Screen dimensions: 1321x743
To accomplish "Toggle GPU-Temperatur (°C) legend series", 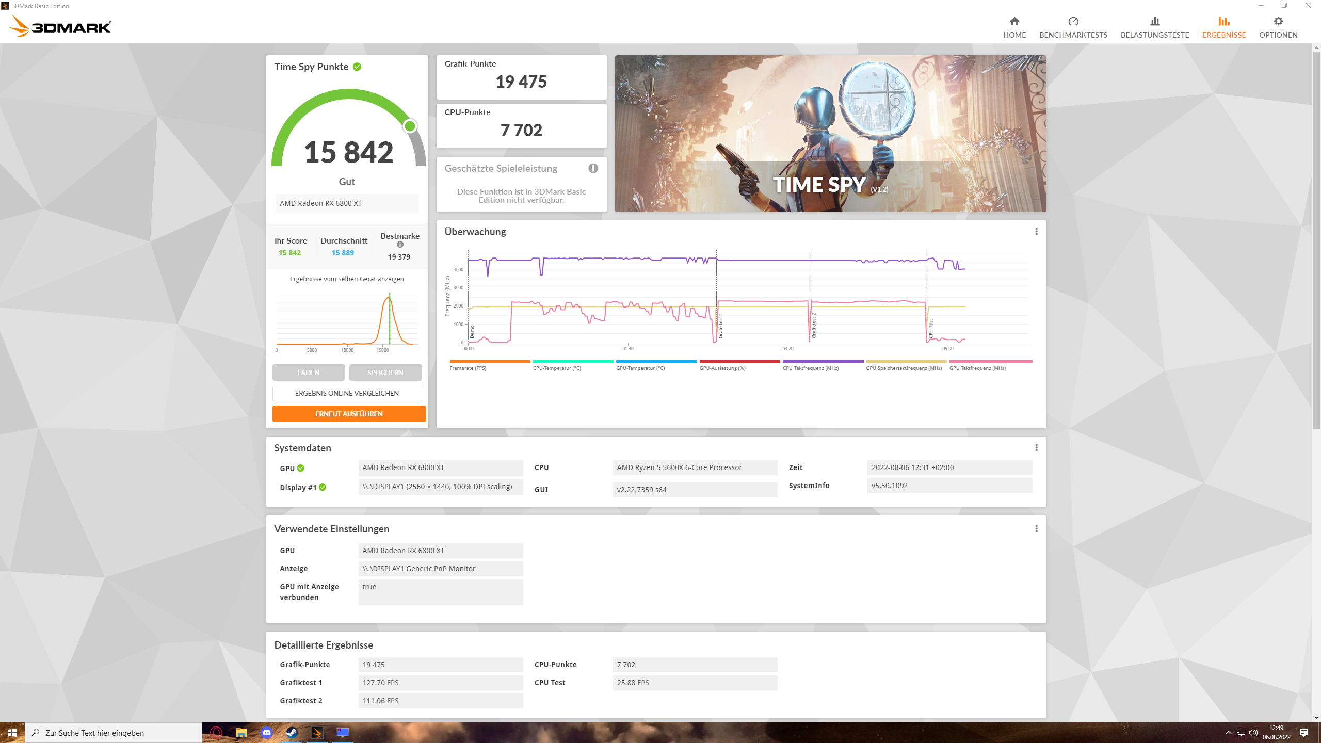I will click(640, 368).
